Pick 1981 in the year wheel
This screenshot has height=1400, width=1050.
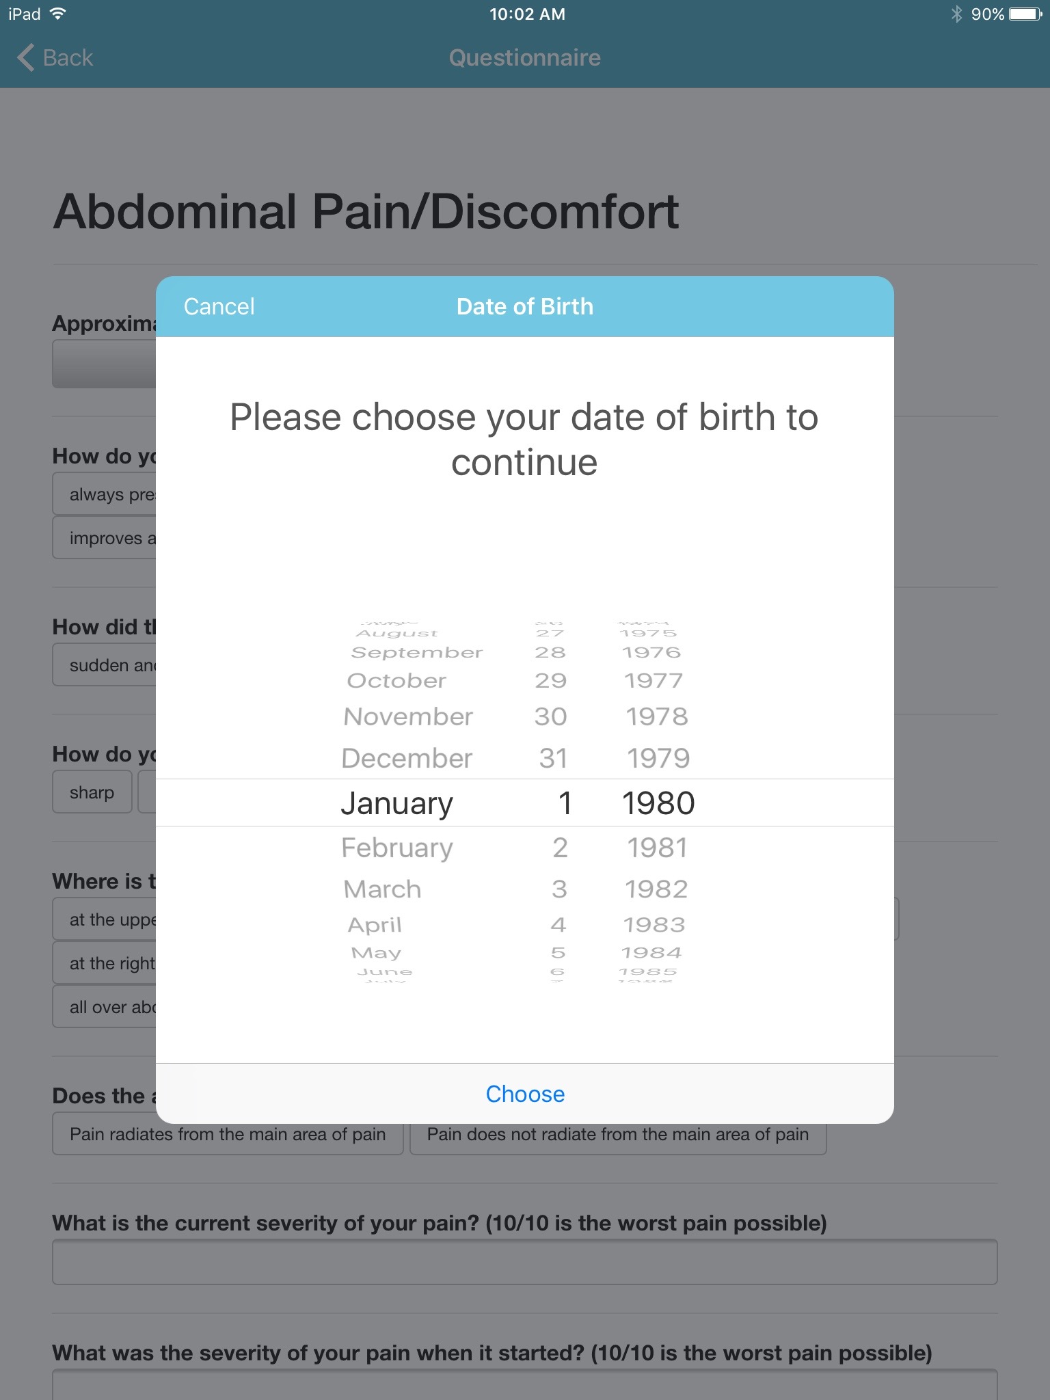click(657, 848)
